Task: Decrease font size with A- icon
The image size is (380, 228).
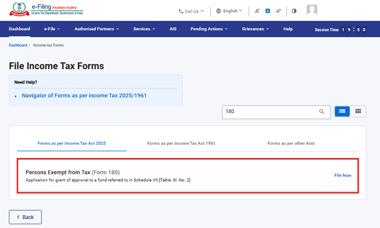Action: tap(257, 11)
